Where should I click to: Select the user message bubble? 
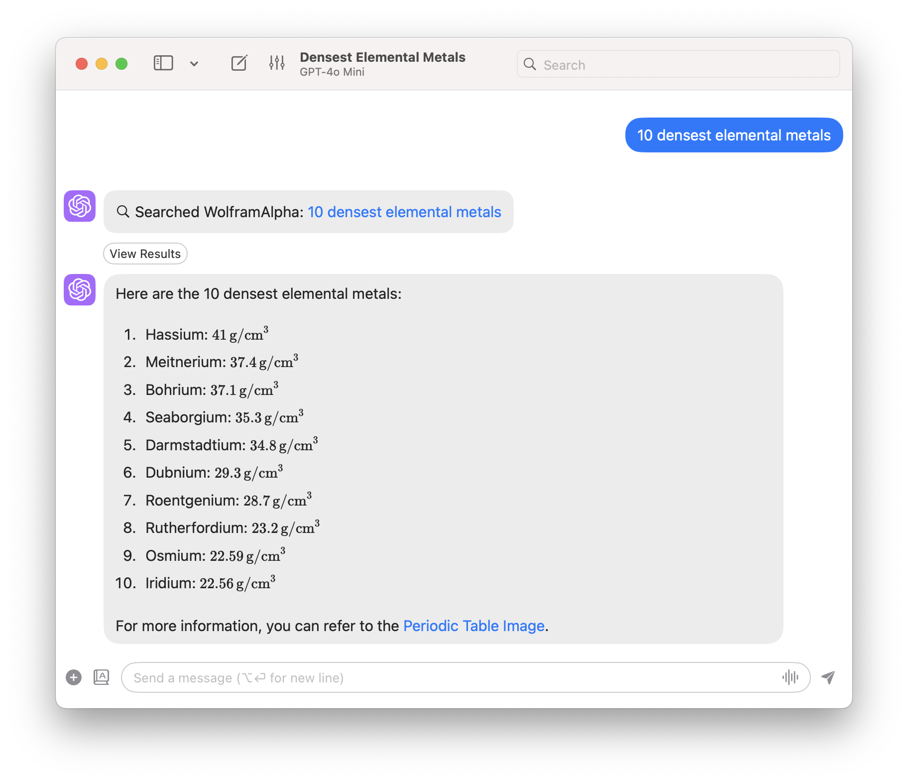pyautogui.click(x=733, y=135)
